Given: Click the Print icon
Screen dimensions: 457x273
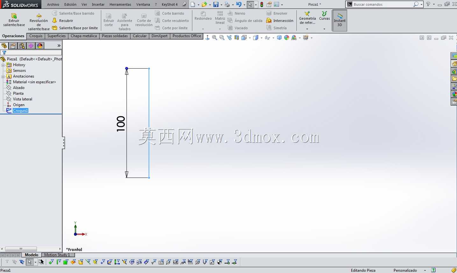Looking at the screenshot, I should tap(227, 4).
